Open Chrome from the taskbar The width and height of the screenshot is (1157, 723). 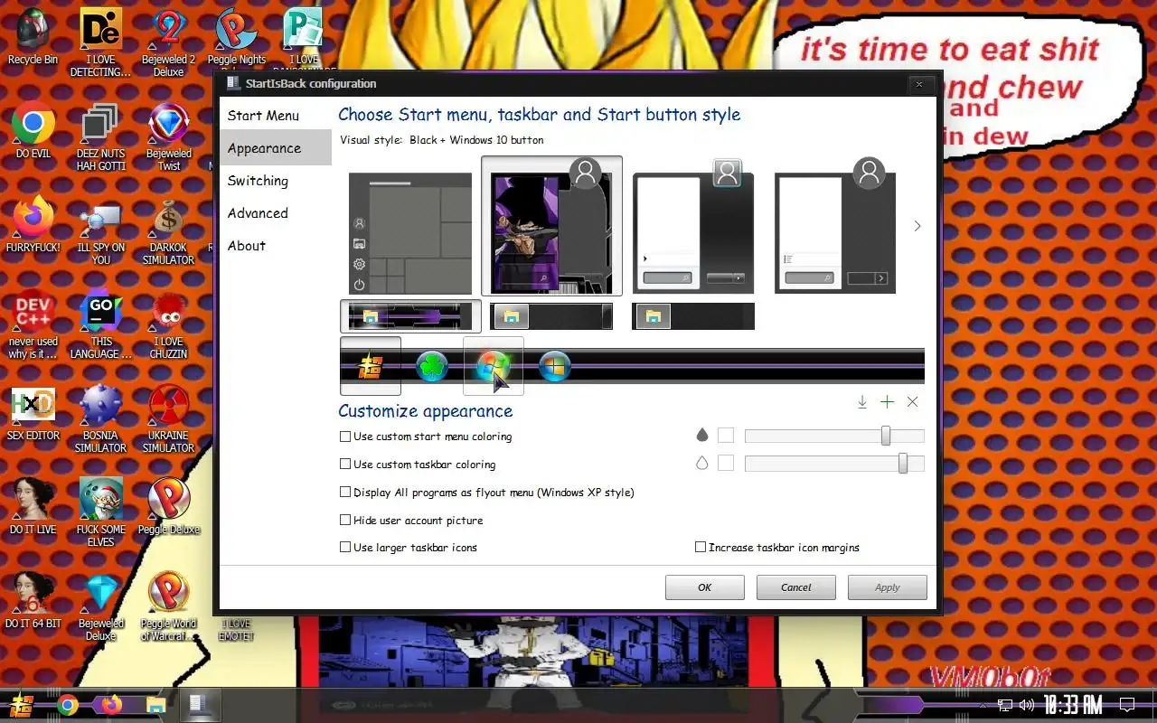(x=68, y=705)
